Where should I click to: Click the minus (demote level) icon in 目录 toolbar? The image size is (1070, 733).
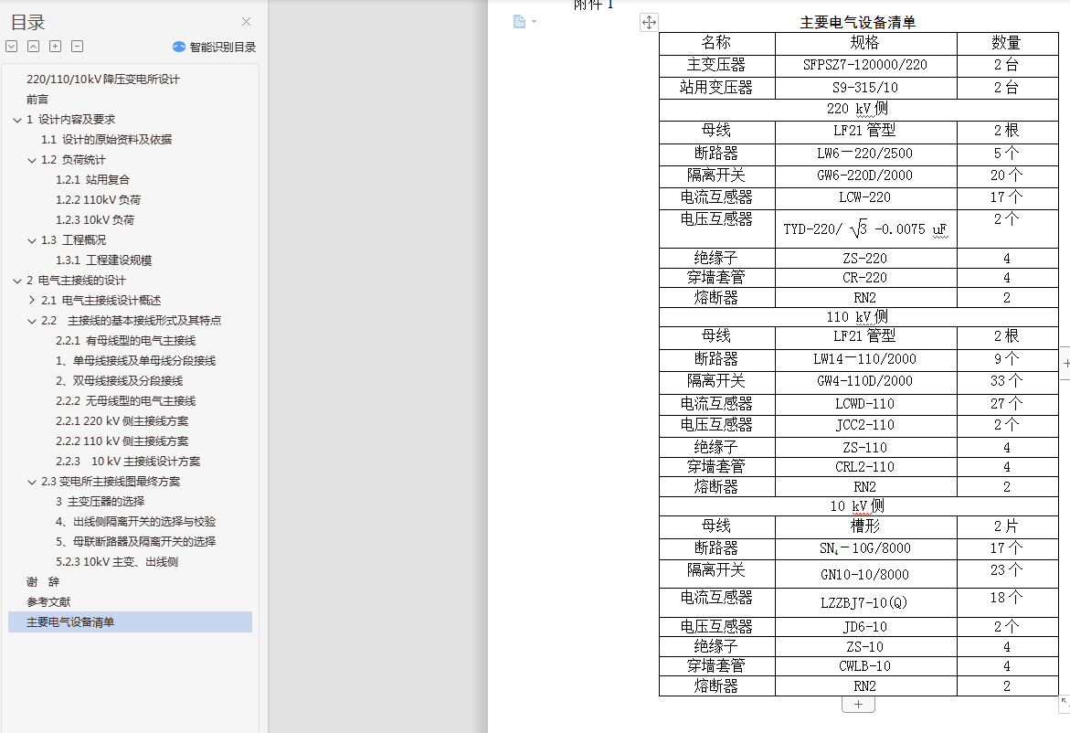[x=77, y=47]
